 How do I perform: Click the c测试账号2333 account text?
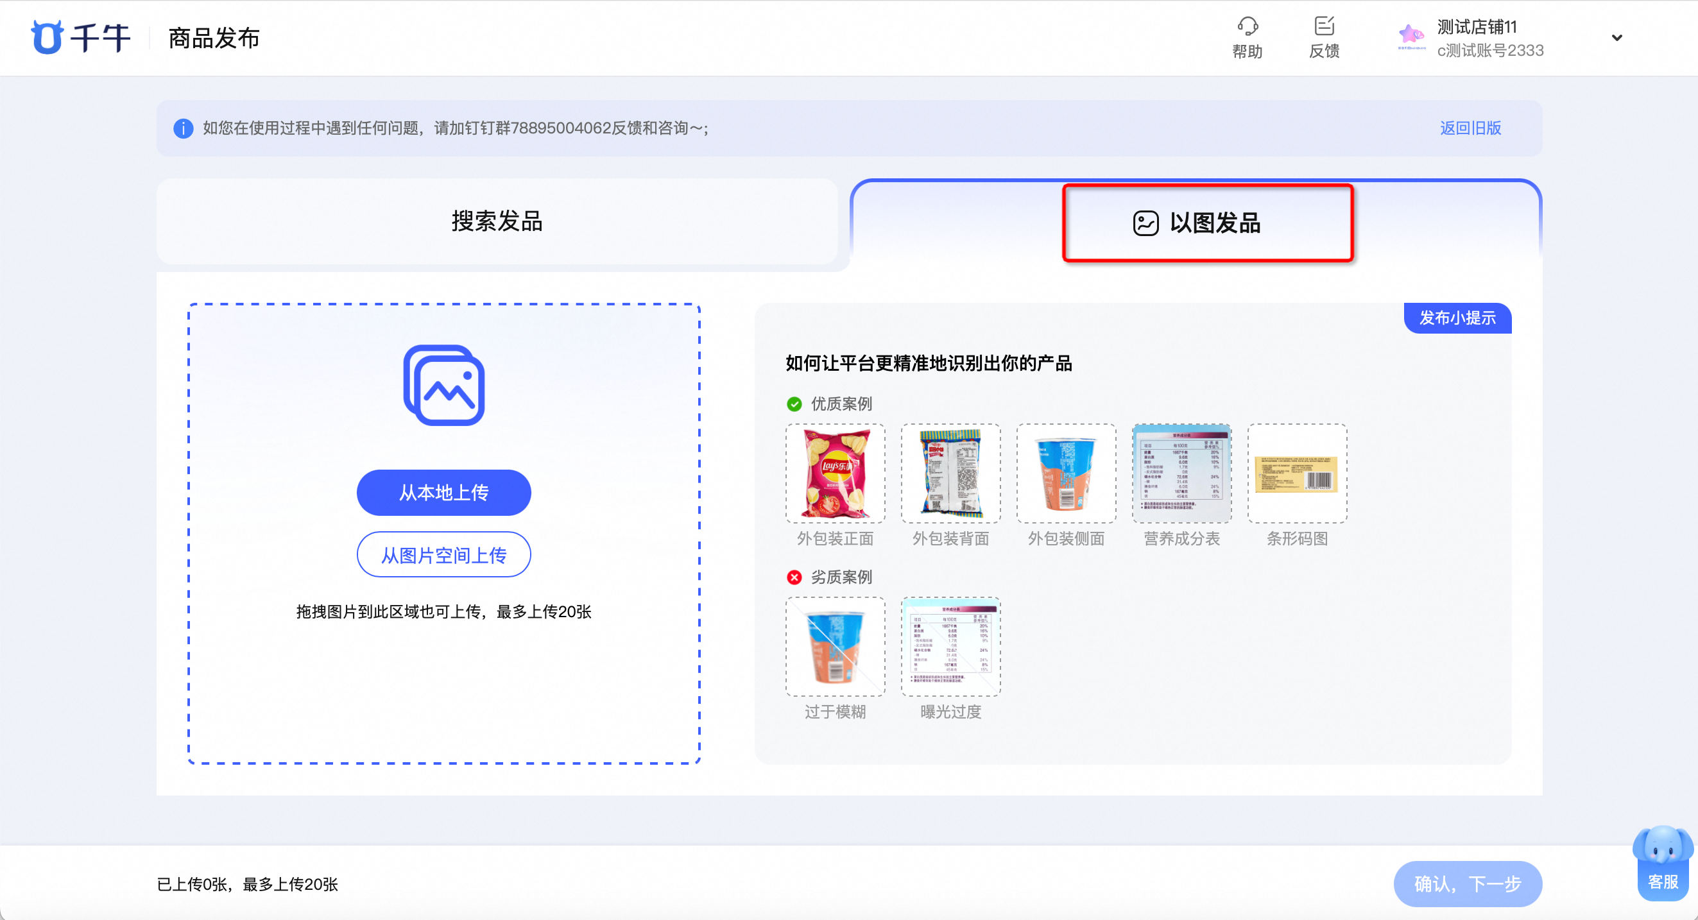[1489, 50]
